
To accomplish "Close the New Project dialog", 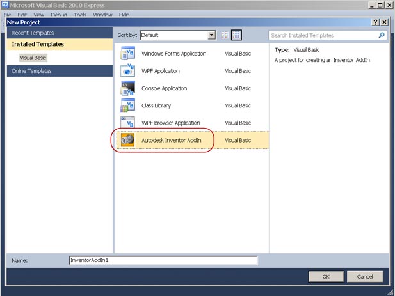I will click(384, 22).
